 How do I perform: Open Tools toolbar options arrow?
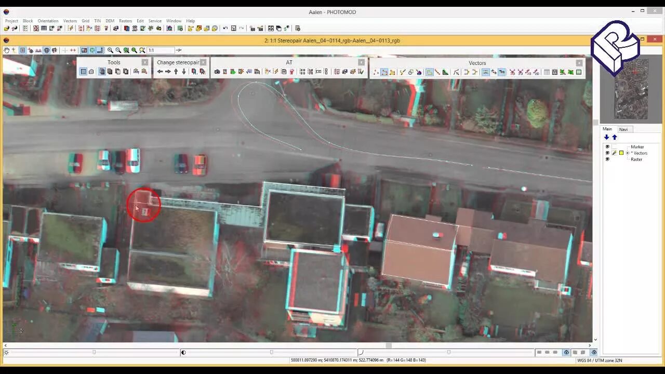click(x=145, y=62)
